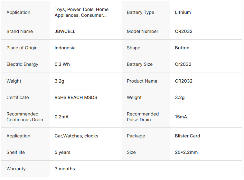Click the 5 years shelf life value
244x180 pixels.
tap(62, 152)
